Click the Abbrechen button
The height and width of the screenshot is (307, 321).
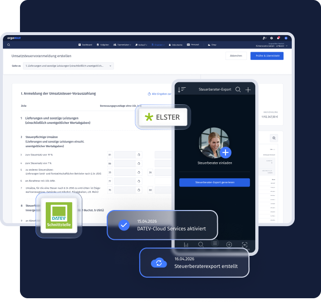click(x=236, y=56)
